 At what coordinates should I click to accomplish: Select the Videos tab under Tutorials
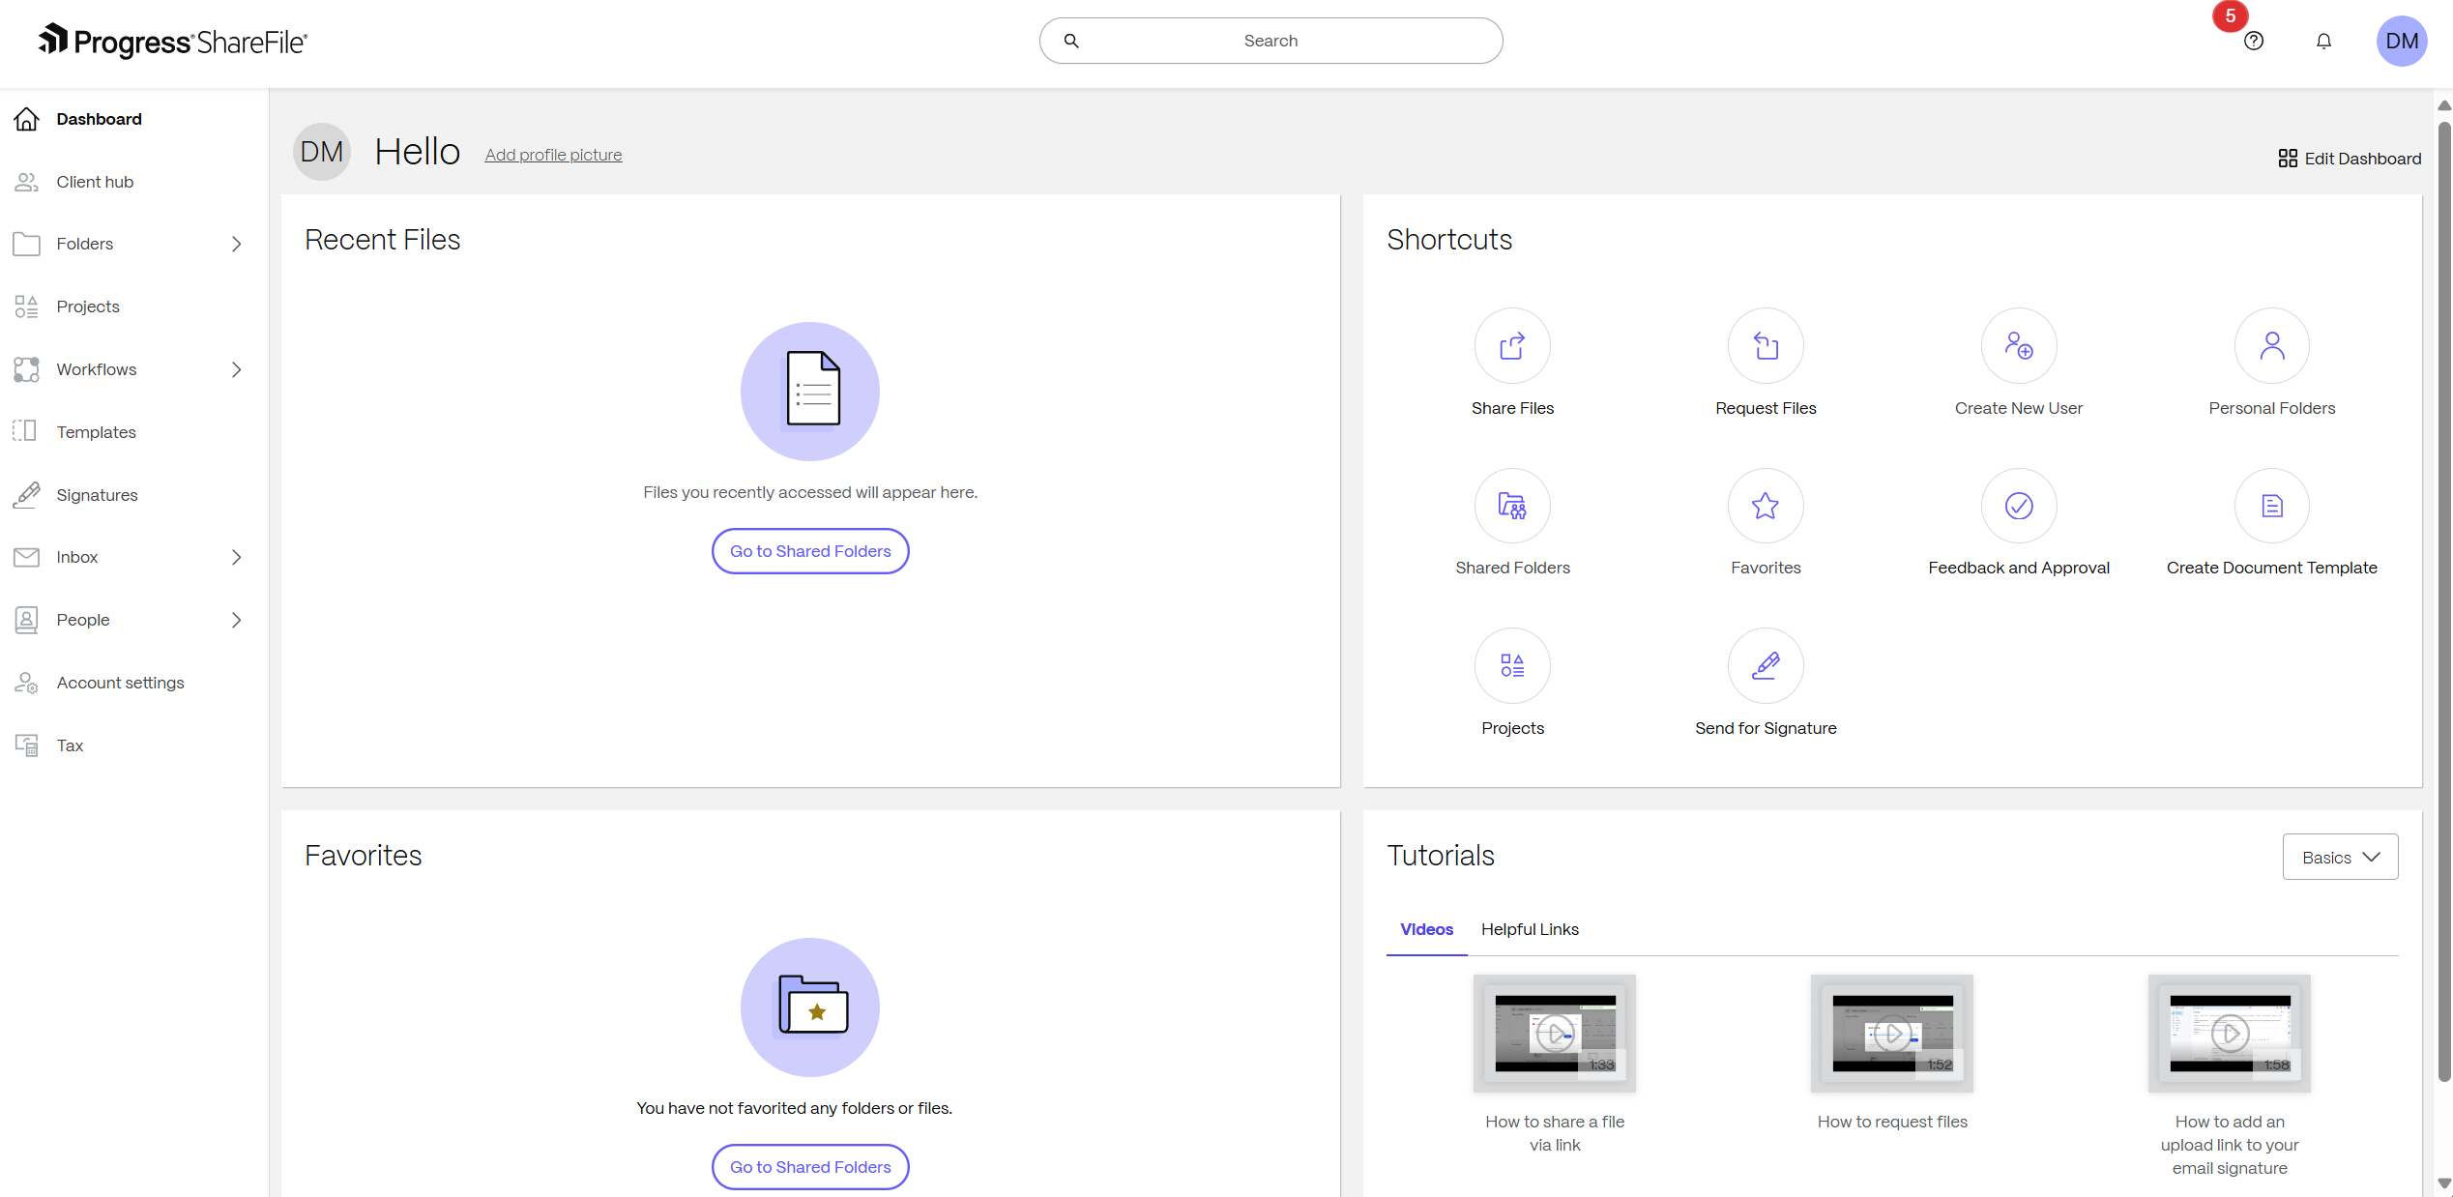[1425, 929]
